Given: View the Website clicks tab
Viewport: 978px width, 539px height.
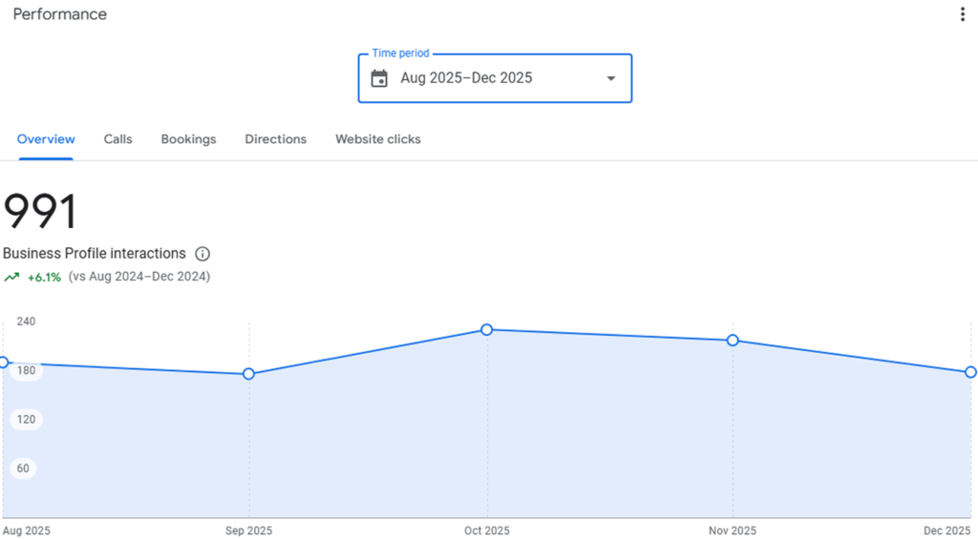Looking at the screenshot, I should [x=377, y=139].
